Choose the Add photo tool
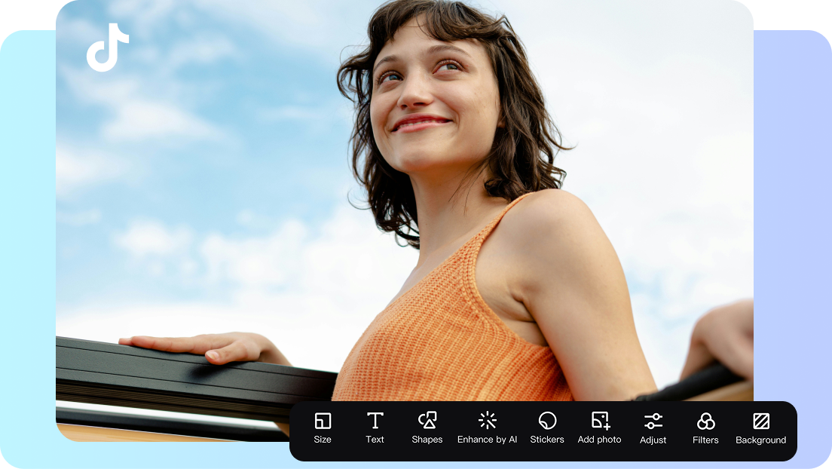This screenshot has width=832, height=469. pyautogui.click(x=600, y=428)
